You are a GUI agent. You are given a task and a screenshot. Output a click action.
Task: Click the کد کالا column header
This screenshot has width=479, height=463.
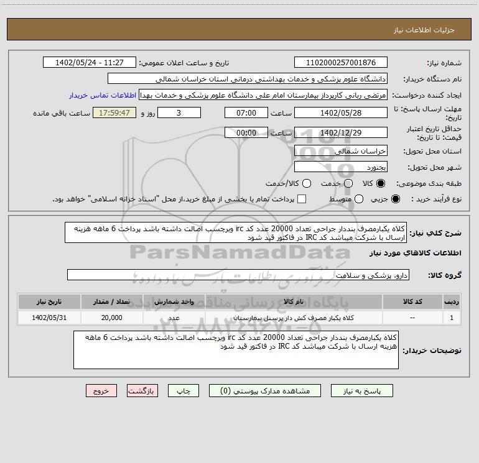tap(412, 302)
